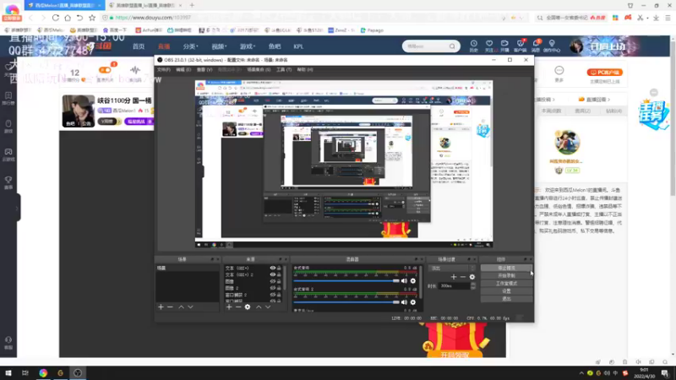Open Douyu creator center bulb icon
This screenshot has height=380, width=676.
pyautogui.click(x=552, y=46)
